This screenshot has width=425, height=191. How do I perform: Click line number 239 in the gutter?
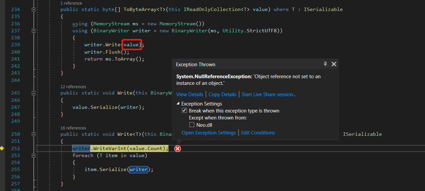click(15, 45)
